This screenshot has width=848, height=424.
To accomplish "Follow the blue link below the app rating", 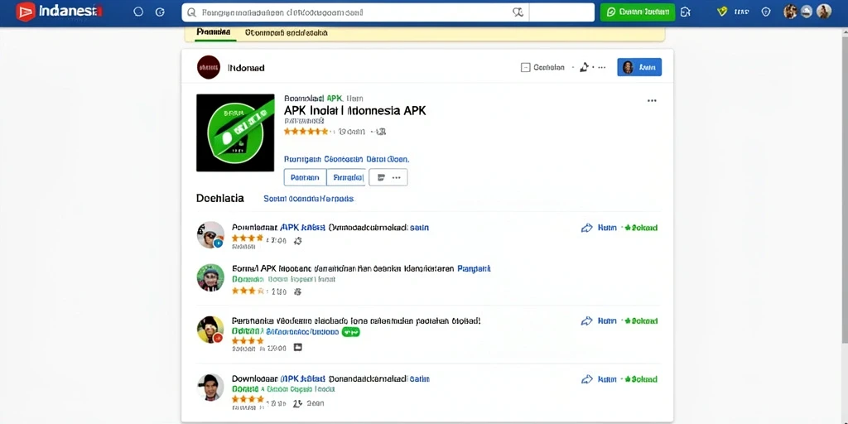I will point(346,160).
